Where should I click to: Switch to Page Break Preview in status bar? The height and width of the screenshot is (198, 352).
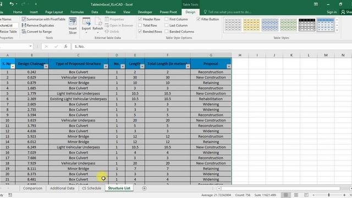point(306,195)
